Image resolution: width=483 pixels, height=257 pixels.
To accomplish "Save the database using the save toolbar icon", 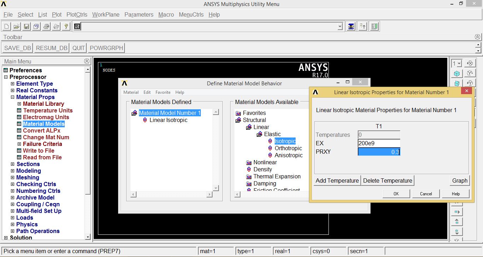I will (x=25, y=26).
